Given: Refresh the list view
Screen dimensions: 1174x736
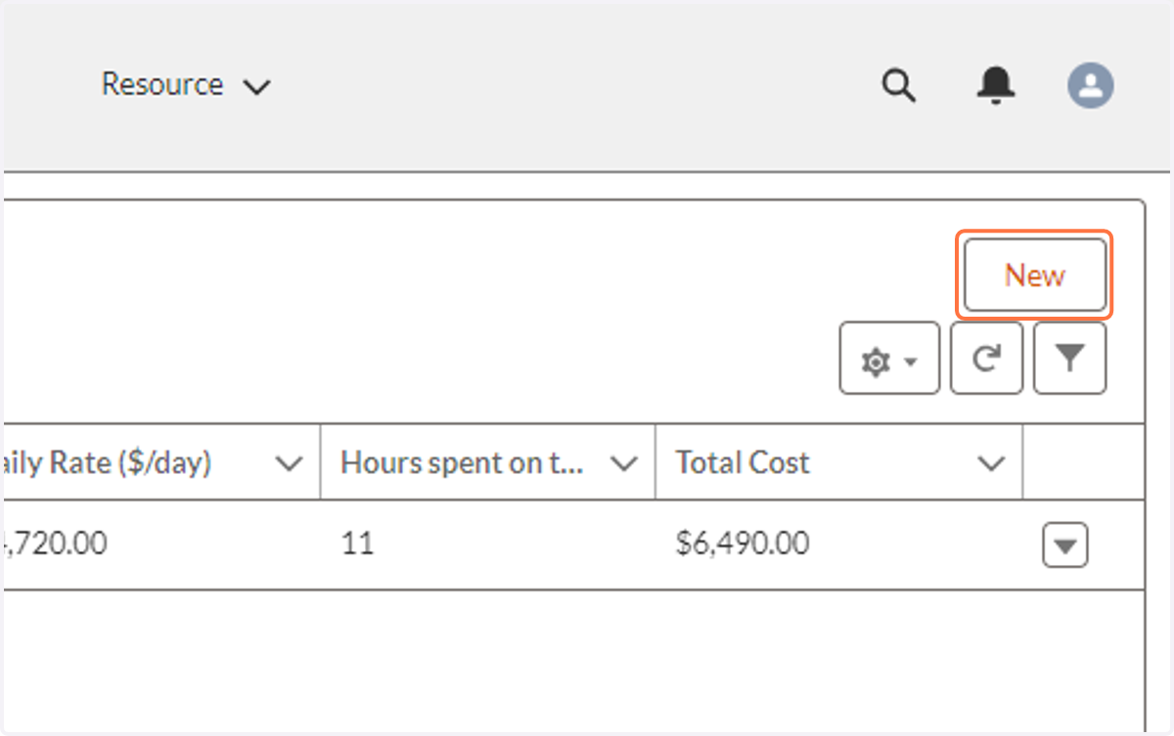Looking at the screenshot, I should (x=986, y=360).
